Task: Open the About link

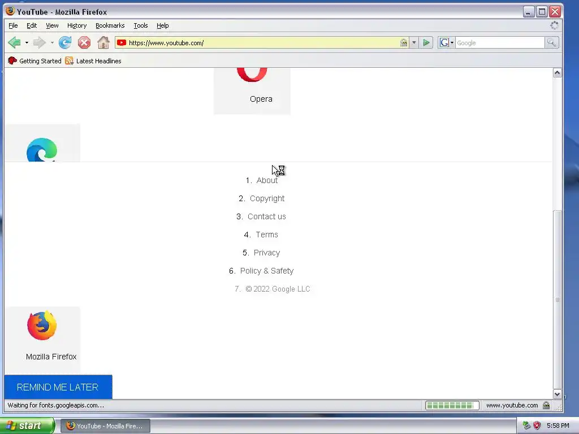Action: (x=267, y=180)
